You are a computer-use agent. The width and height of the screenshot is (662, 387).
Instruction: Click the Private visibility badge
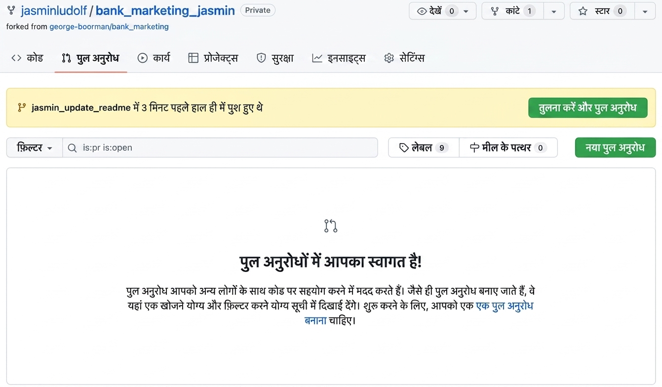tap(258, 10)
